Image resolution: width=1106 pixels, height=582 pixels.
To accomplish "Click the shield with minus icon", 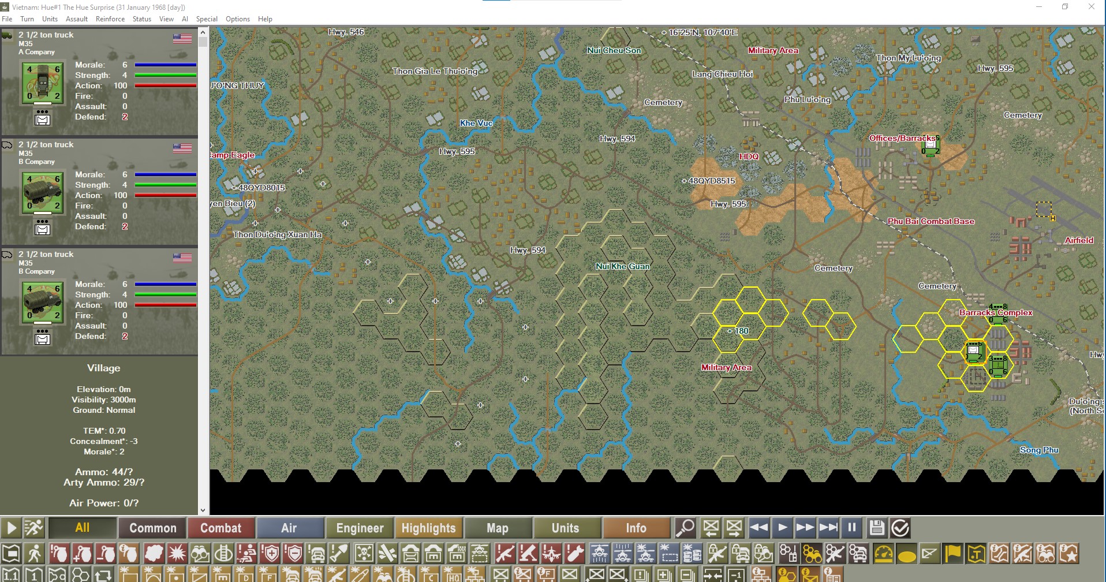I will 294,554.
